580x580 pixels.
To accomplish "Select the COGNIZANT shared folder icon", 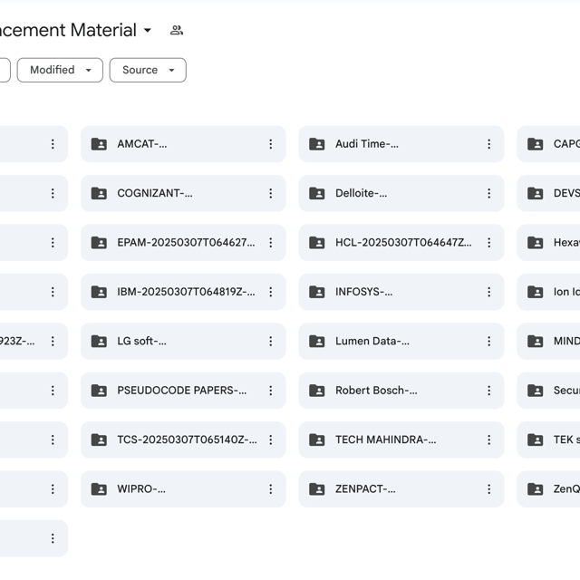I will (x=99, y=193).
